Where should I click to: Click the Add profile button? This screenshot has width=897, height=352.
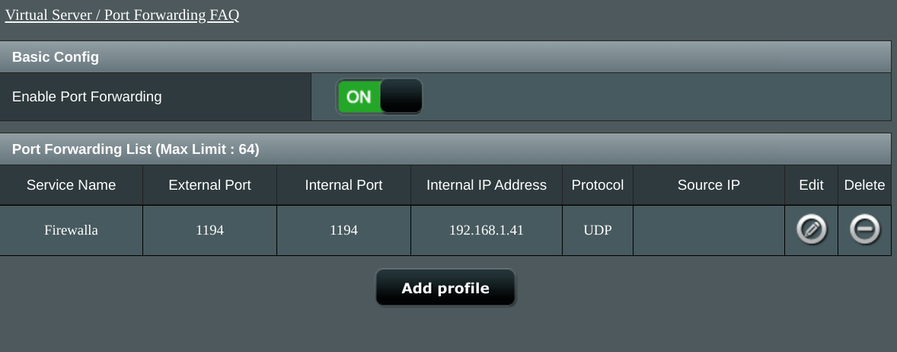click(x=445, y=288)
